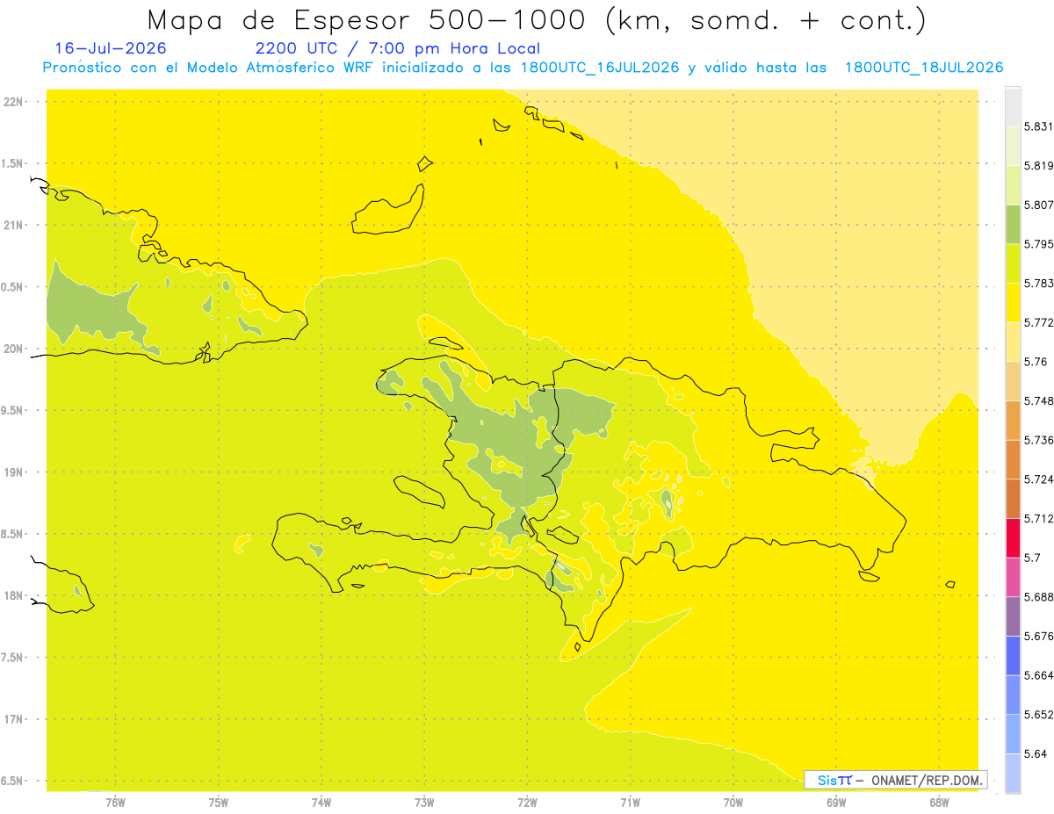
Task: Click the '76W' longitude label
Action: click(115, 802)
